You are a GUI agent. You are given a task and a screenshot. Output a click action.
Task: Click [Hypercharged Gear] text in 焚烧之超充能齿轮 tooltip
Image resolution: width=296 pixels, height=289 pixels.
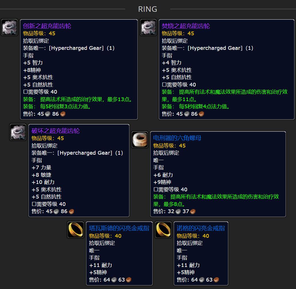(x=215, y=48)
